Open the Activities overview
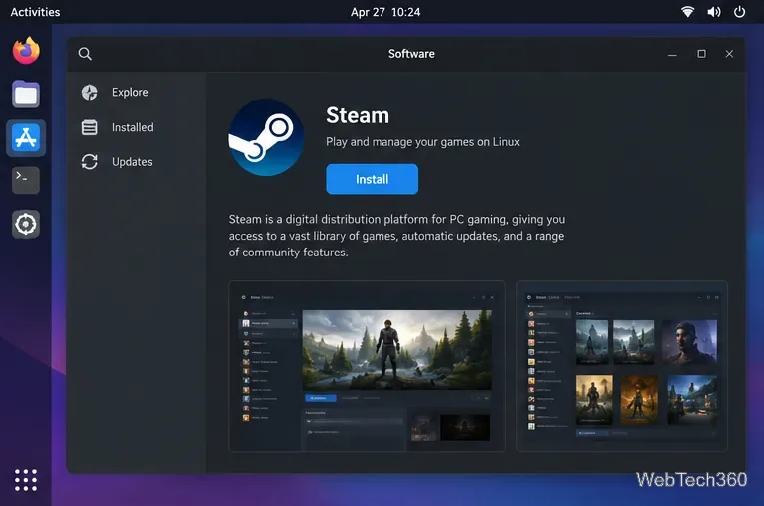 click(35, 12)
